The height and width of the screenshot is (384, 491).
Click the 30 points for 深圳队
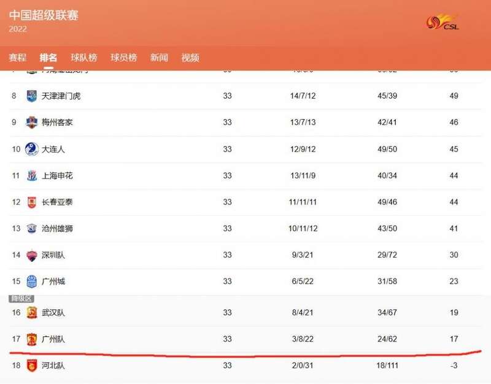454,255
